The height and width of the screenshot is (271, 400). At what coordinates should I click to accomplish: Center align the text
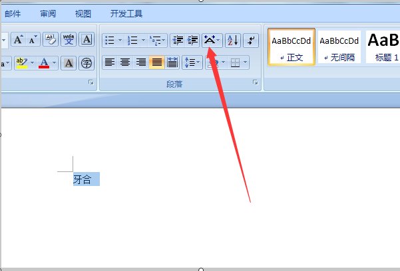(x=125, y=62)
